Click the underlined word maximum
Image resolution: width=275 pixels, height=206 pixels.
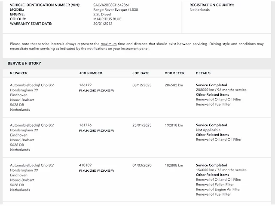tap(109, 44)
